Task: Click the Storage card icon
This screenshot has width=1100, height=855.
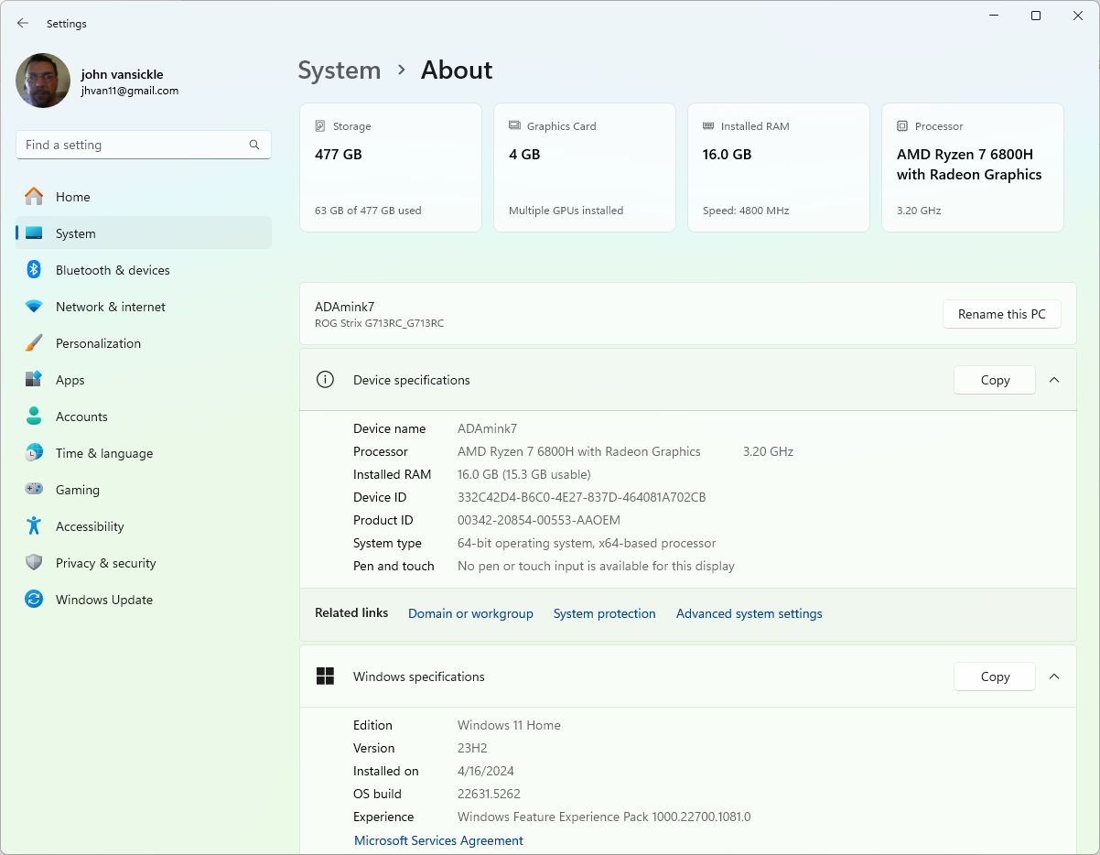Action: pyautogui.click(x=320, y=126)
